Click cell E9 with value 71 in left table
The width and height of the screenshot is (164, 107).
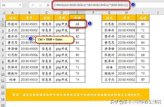click(77, 67)
